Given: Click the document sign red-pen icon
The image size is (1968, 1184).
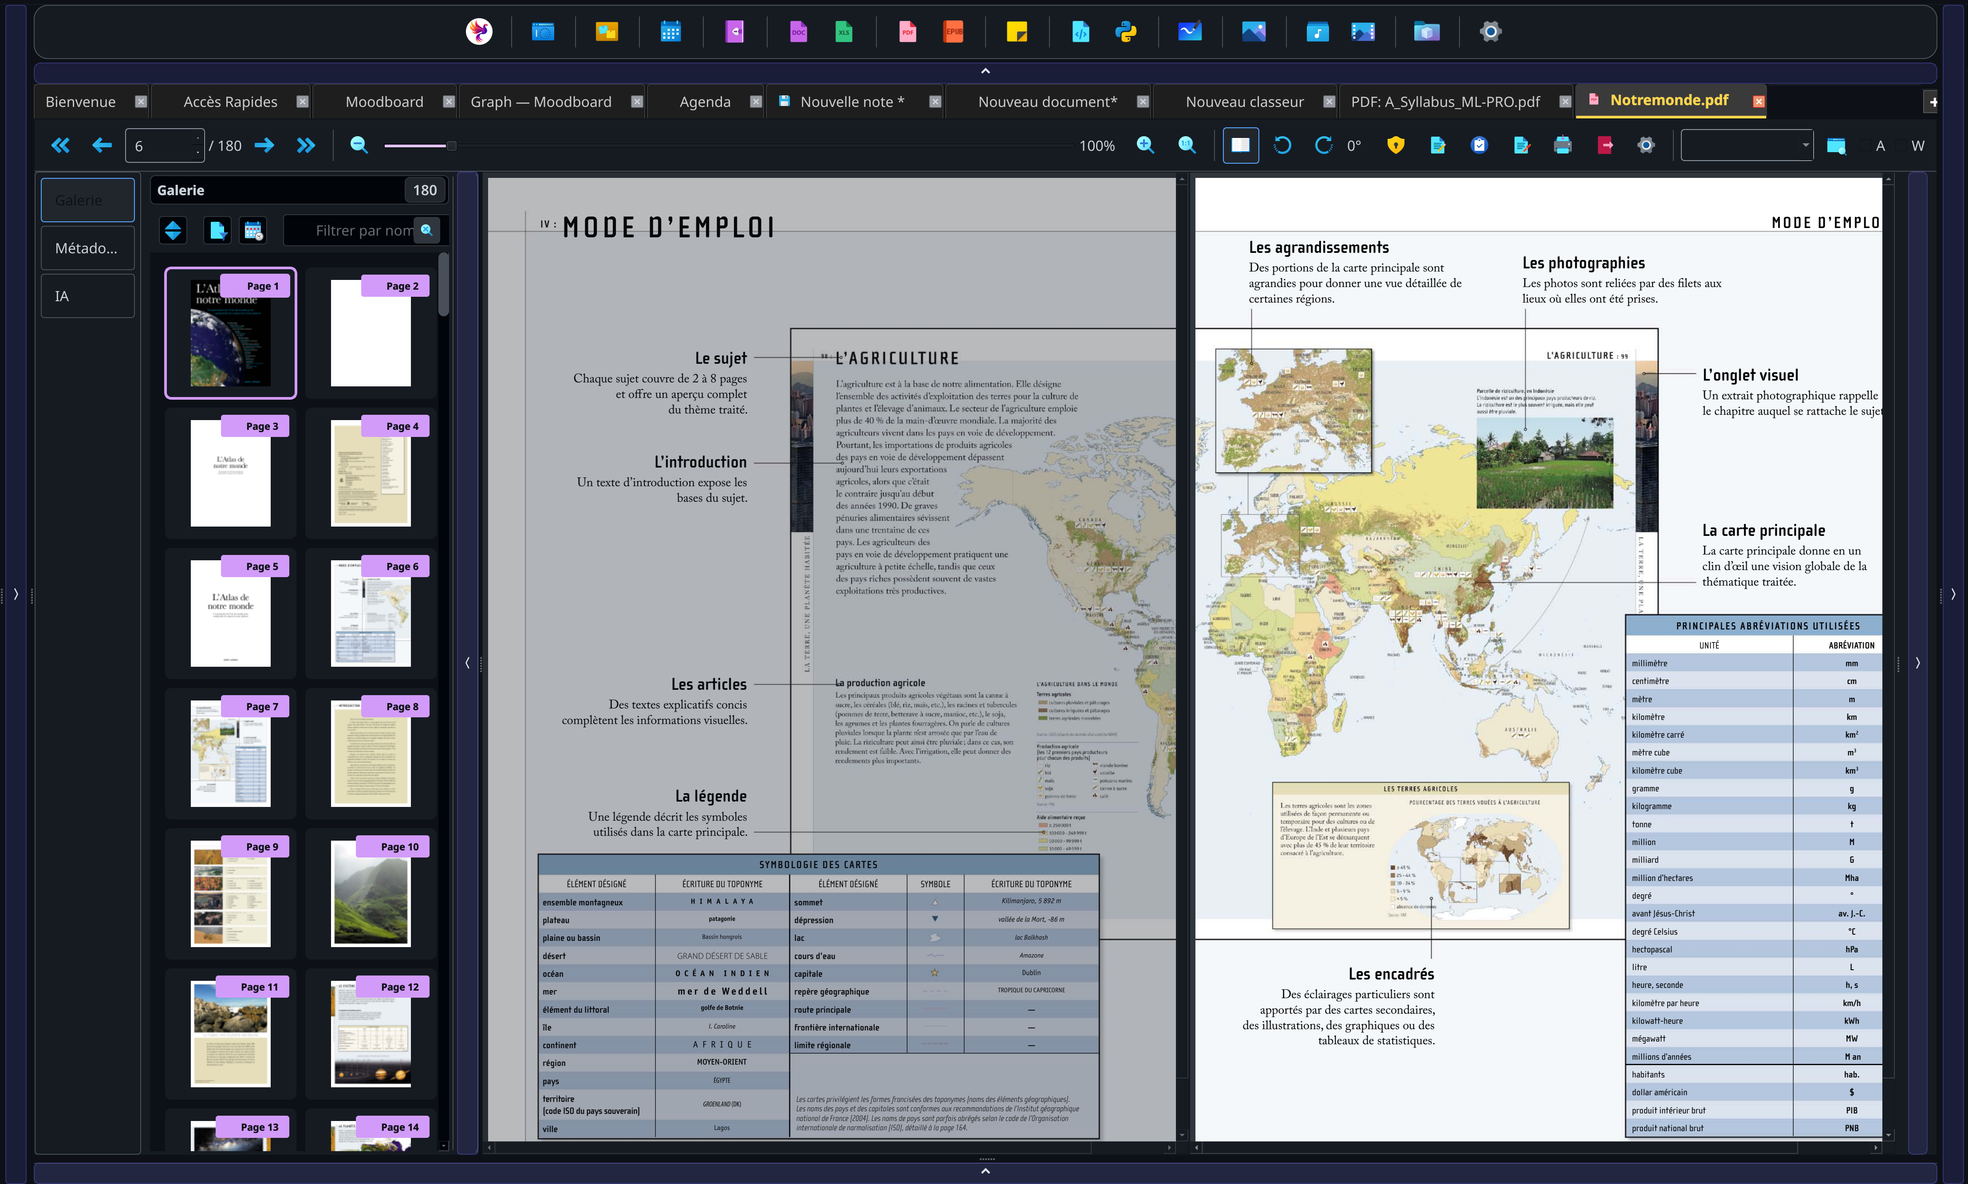Looking at the screenshot, I should 1521,145.
